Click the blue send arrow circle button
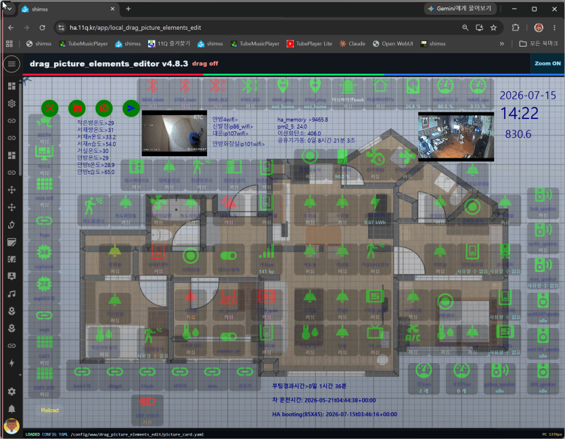This screenshot has width=565, height=439. 131,108
